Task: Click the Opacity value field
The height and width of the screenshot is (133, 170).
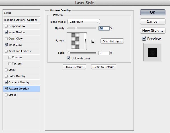Action: click(104, 28)
